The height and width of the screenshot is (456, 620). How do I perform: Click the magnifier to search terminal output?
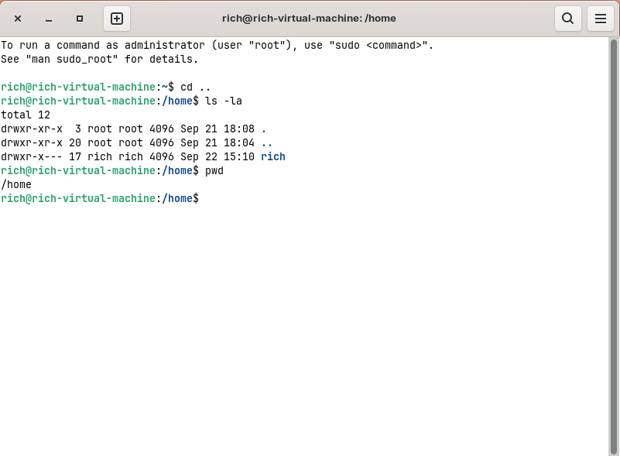point(567,18)
